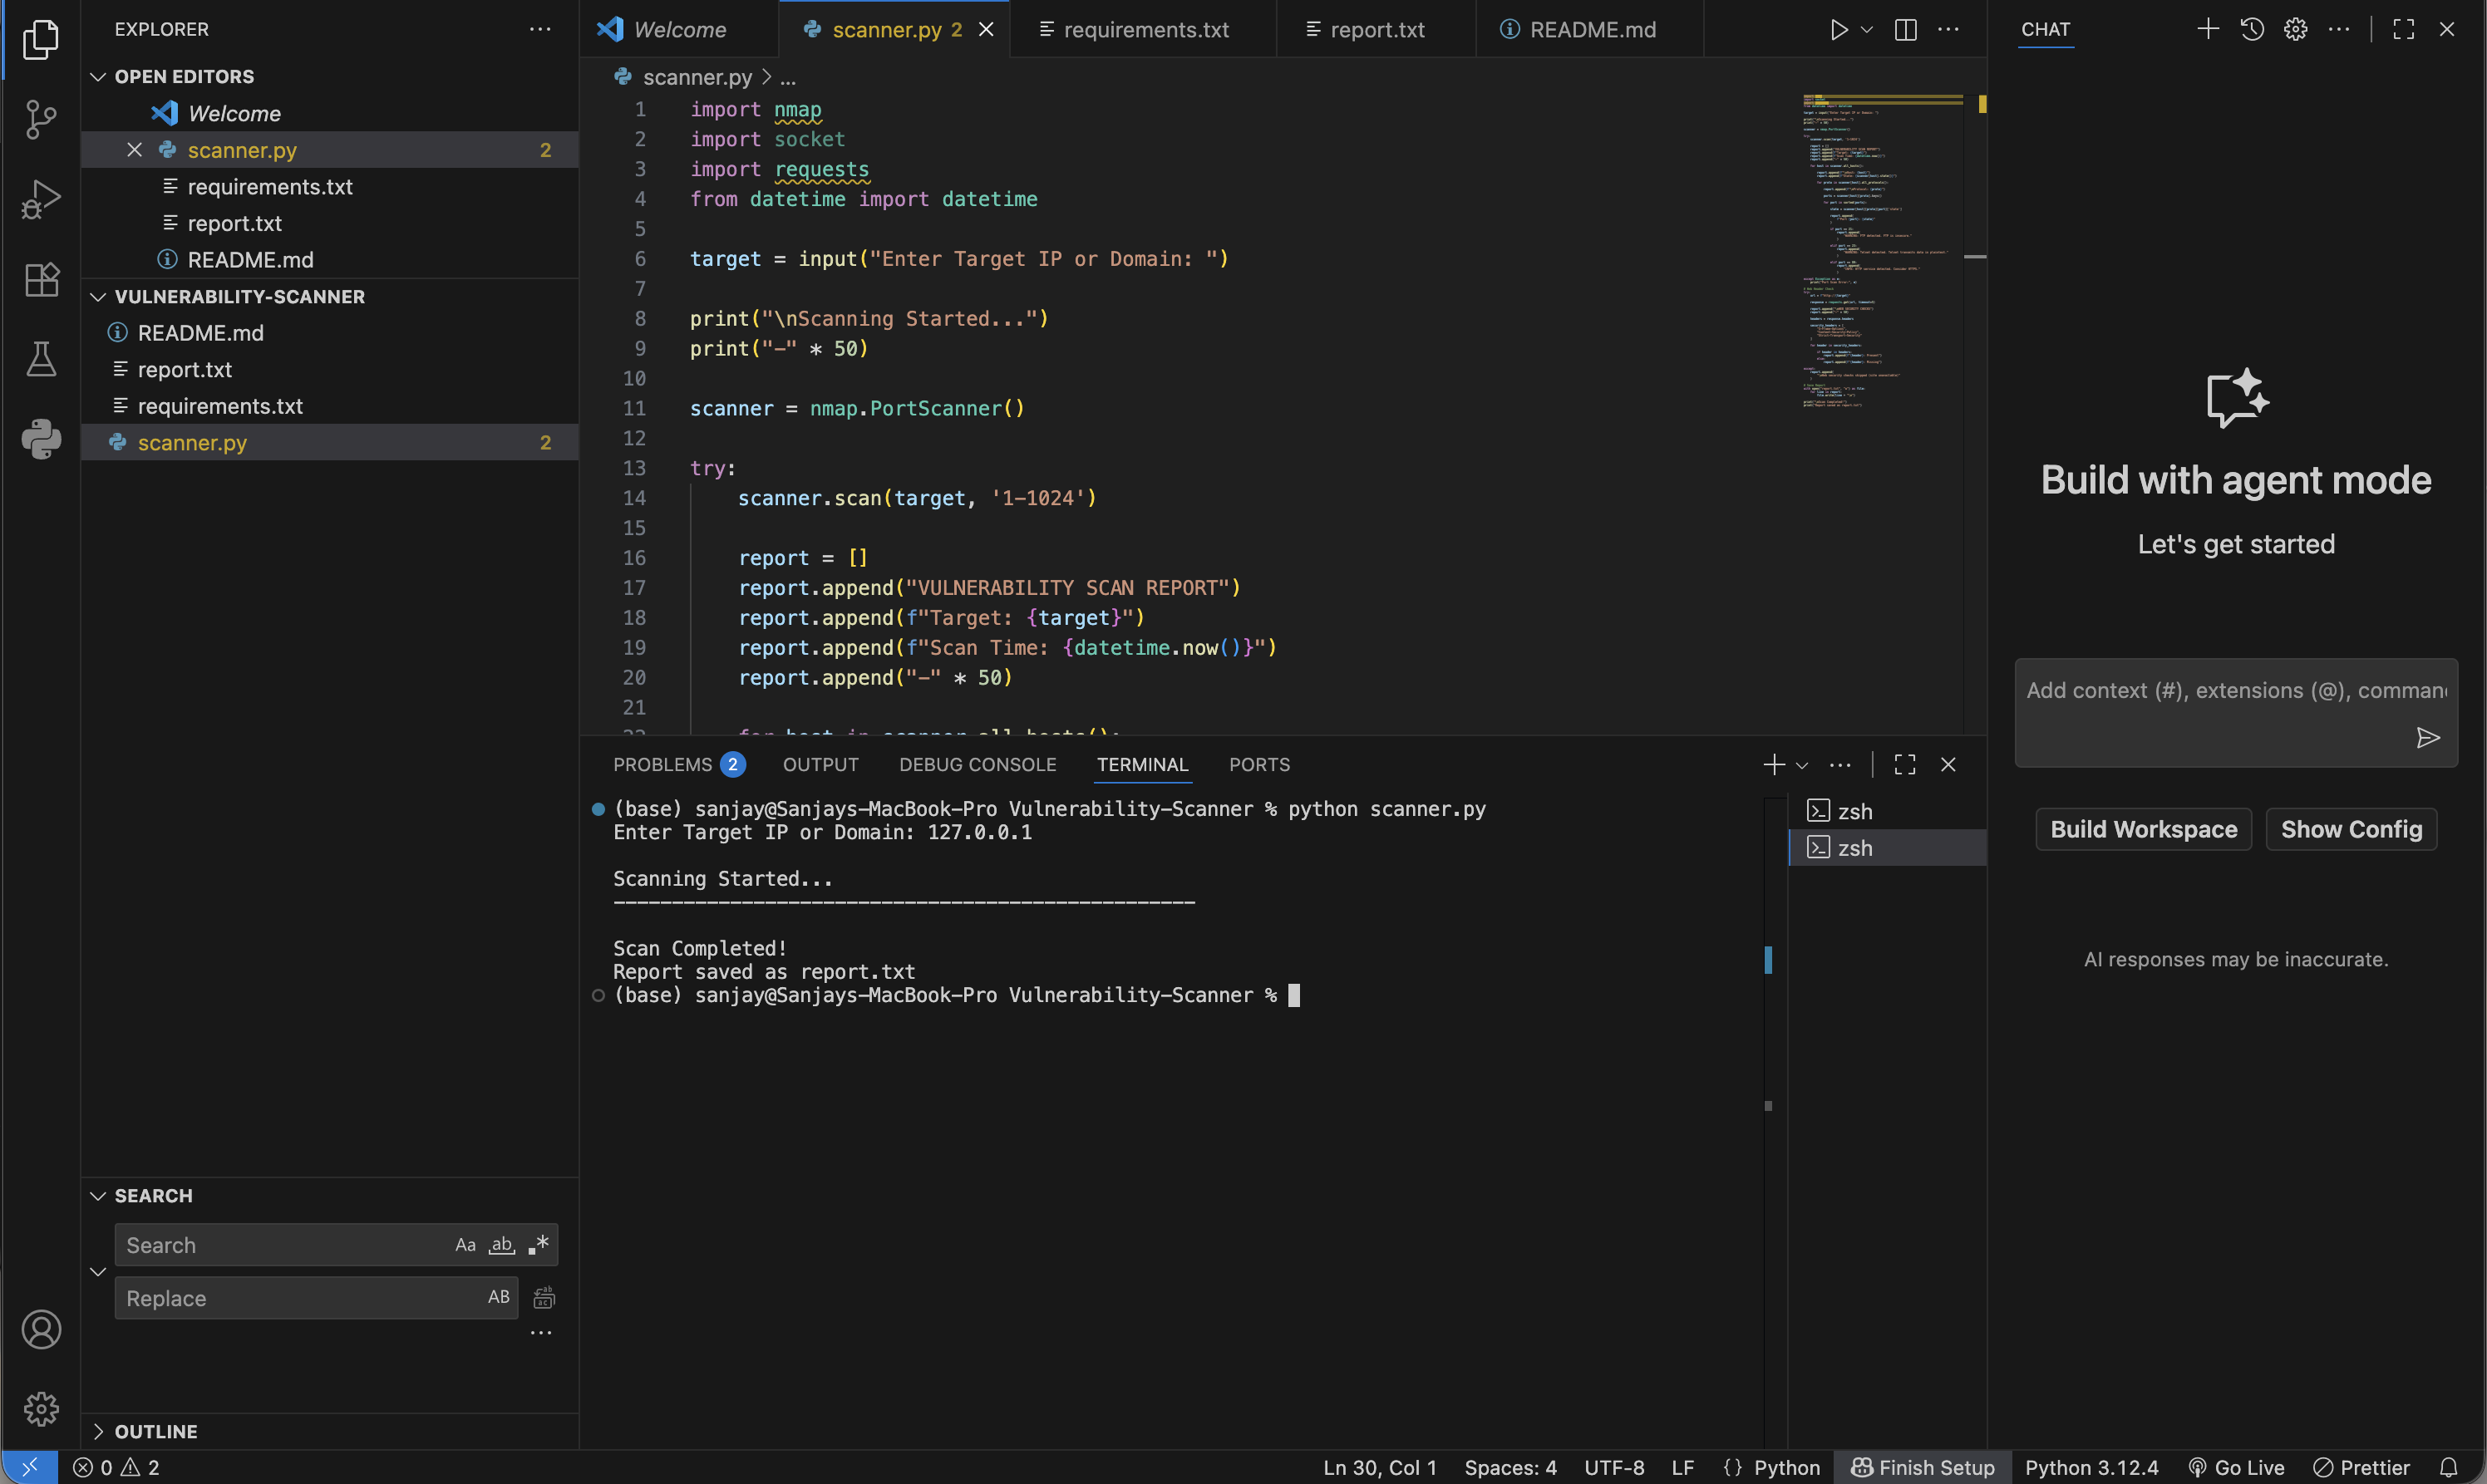Open errors and warnings count in status bar
The width and height of the screenshot is (2487, 1484).
point(116,1467)
